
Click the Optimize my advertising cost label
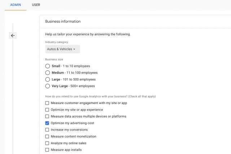point(72,123)
